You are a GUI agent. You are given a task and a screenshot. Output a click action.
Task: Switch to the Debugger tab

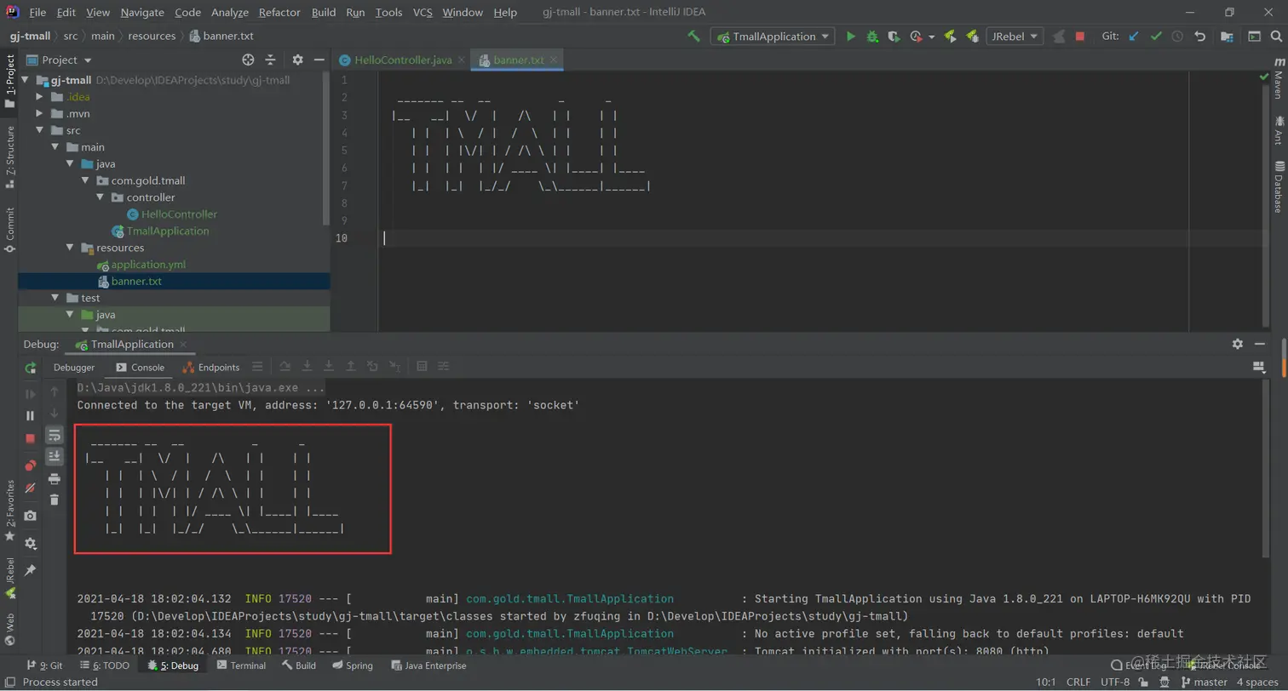[x=74, y=368]
